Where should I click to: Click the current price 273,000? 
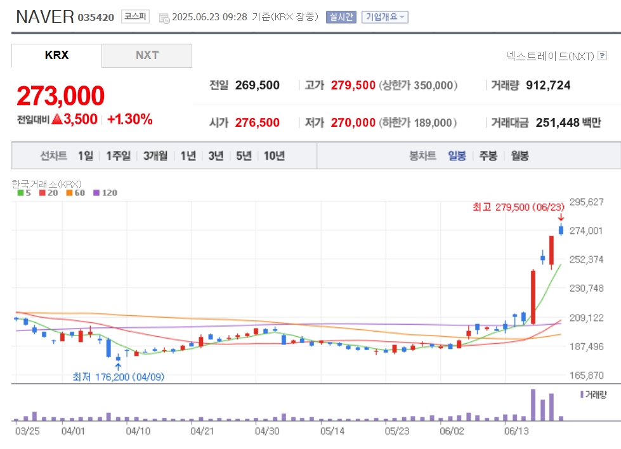(61, 96)
